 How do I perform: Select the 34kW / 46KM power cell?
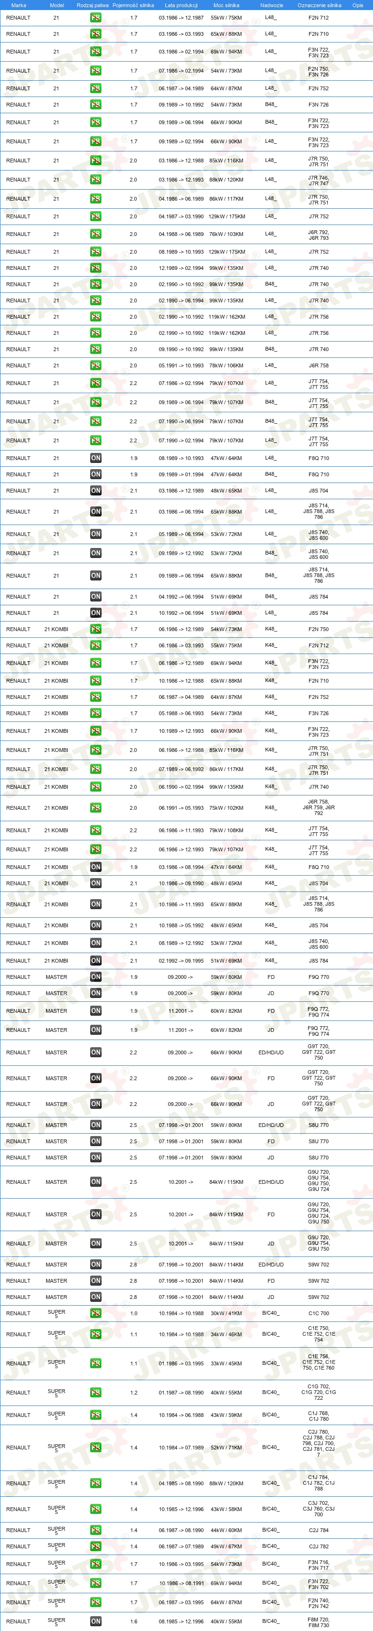pyautogui.click(x=227, y=1334)
